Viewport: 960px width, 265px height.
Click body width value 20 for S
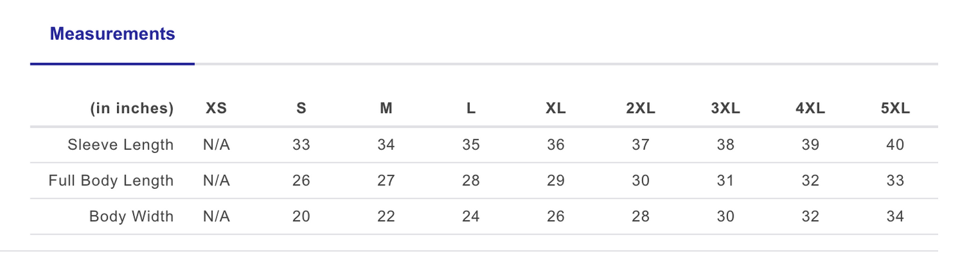(x=301, y=216)
